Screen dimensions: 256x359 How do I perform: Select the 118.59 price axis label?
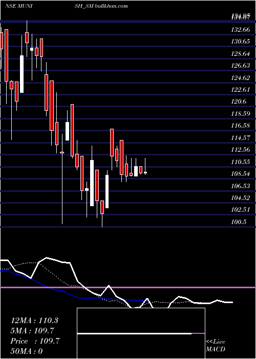click(241, 113)
